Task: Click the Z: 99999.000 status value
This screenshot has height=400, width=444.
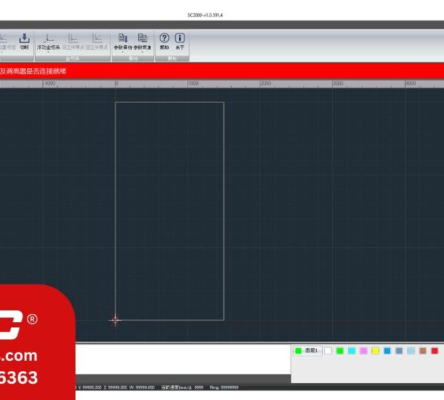Action: point(115,387)
